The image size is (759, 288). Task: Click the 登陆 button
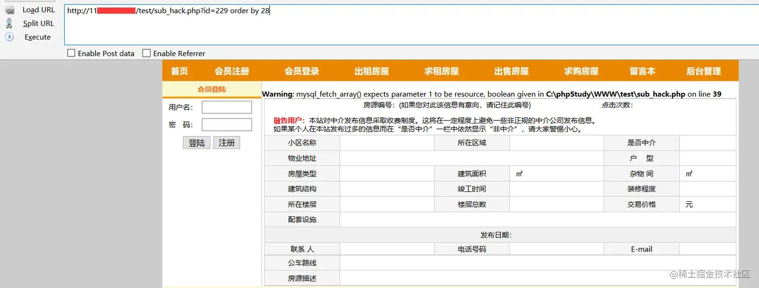(196, 142)
